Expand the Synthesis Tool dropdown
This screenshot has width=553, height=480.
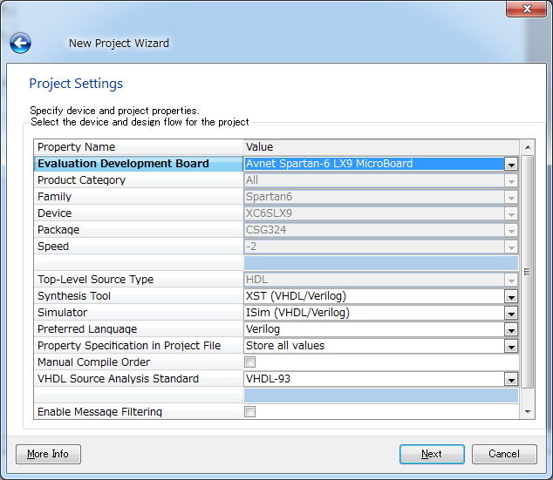point(511,296)
